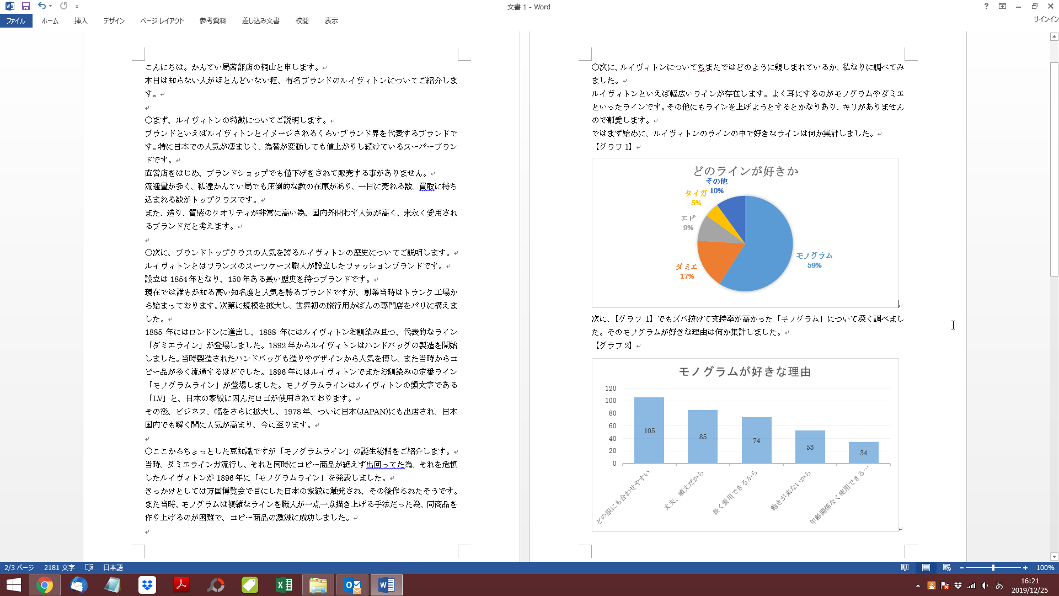
Task: Switch to Web Layout view
Action: click(947, 568)
